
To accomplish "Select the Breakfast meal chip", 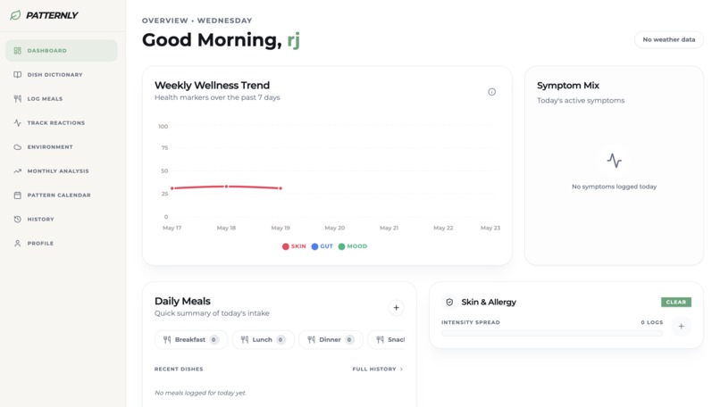I will [191, 339].
